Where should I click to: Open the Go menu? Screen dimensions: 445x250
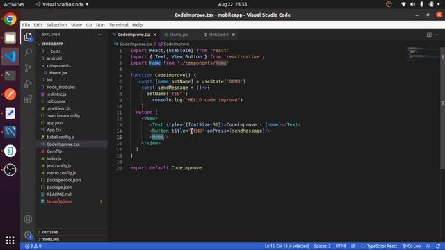pos(89,25)
